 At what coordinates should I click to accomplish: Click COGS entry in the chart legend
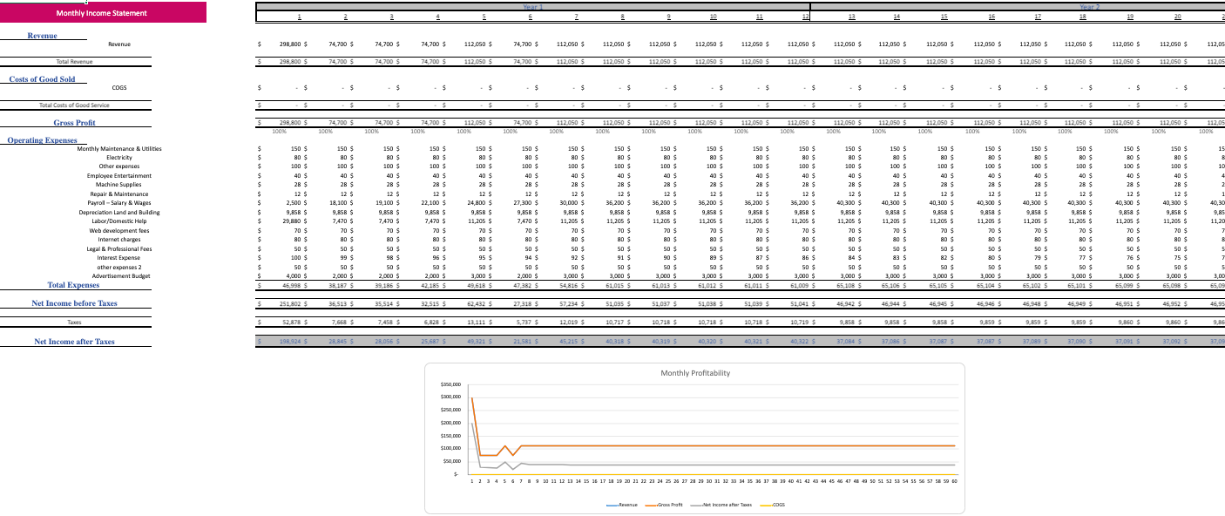(778, 505)
